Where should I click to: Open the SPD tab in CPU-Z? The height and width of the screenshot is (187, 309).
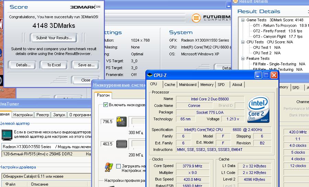tap(221, 85)
